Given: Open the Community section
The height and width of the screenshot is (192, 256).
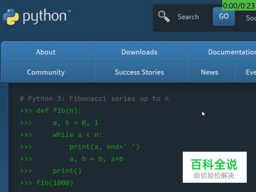Looking at the screenshot, I should coord(46,72).
